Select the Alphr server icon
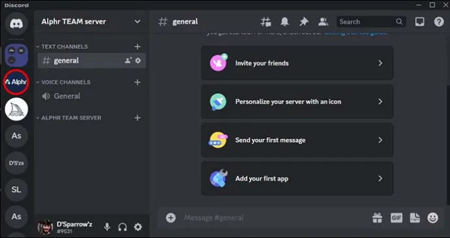The width and height of the screenshot is (450, 238). [16, 82]
